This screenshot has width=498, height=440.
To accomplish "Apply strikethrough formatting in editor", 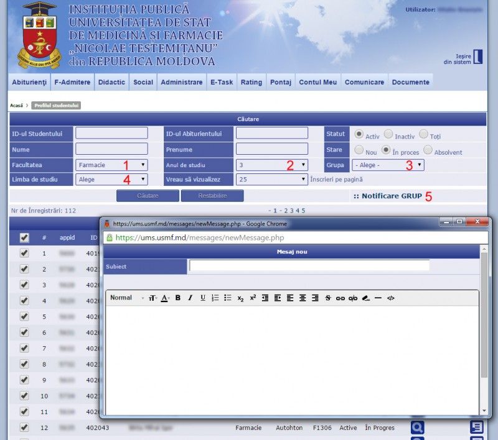I will [x=328, y=298].
